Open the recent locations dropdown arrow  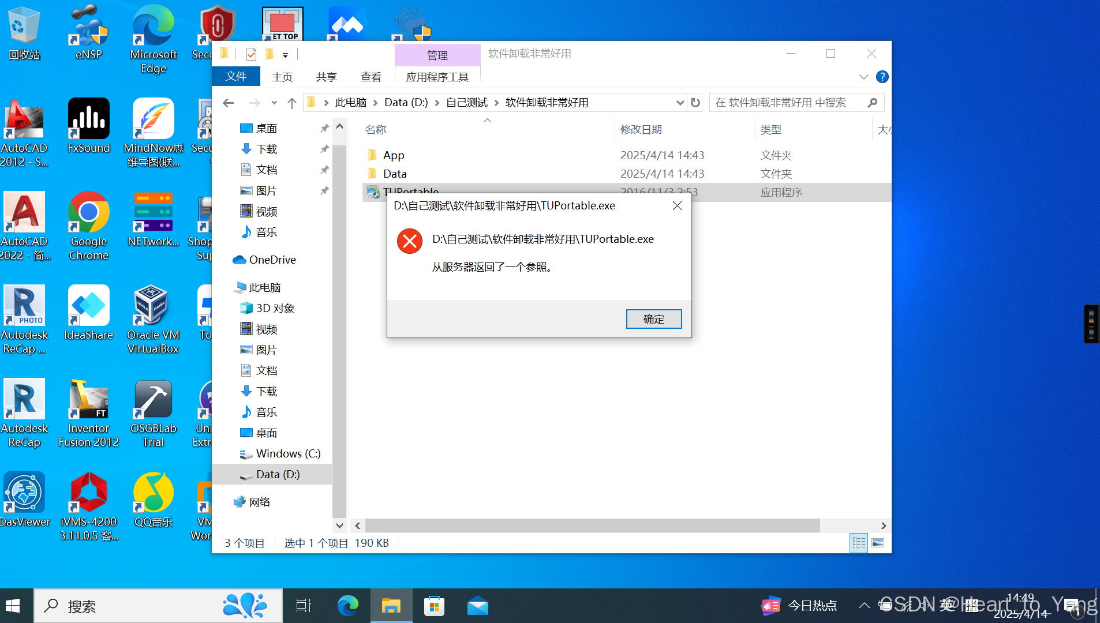coord(274,103)
